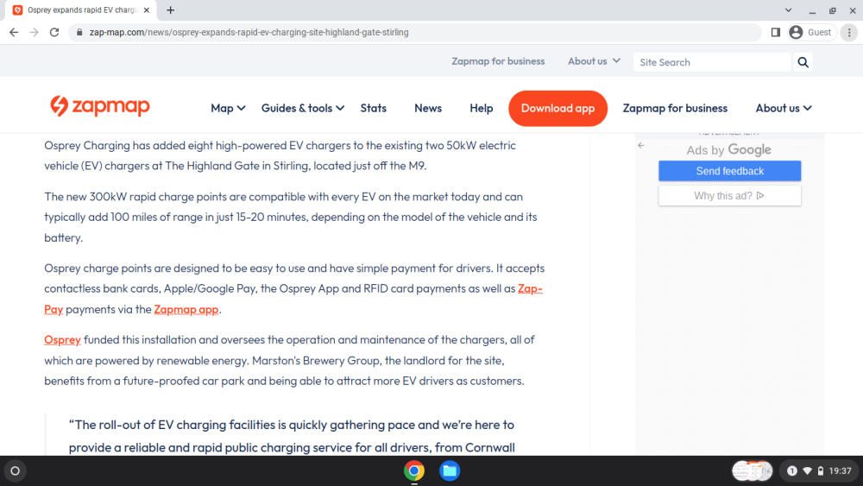Click the Download app button
Image resolution: width=863 pixels, height=486 pixels.
(x=557, y=109)
